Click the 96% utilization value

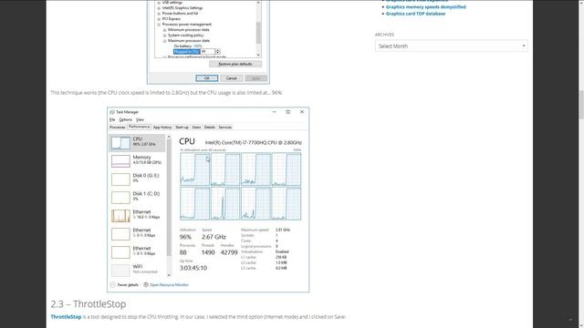coord(185,237)
